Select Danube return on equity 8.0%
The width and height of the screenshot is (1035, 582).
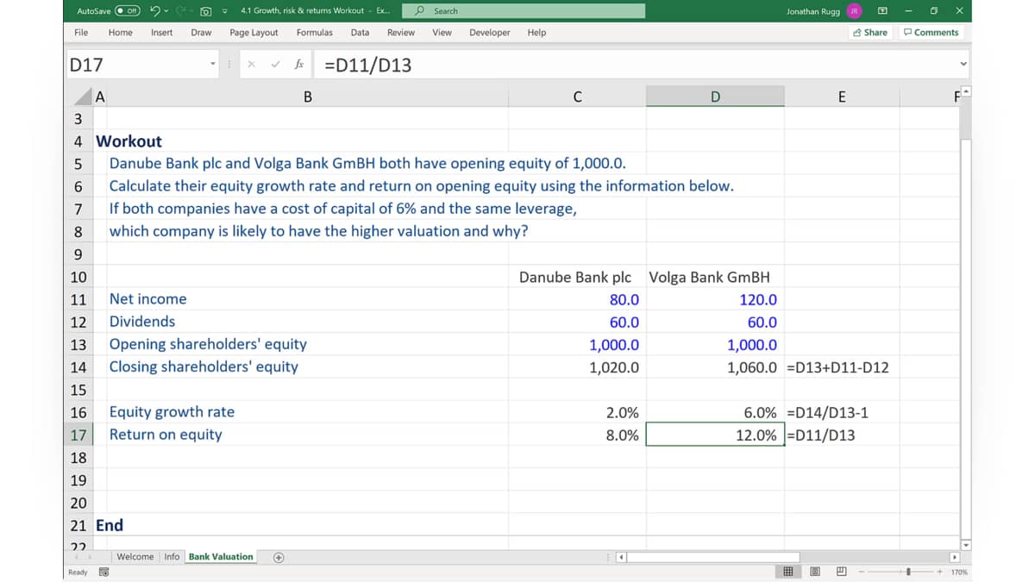pos(577,435)
